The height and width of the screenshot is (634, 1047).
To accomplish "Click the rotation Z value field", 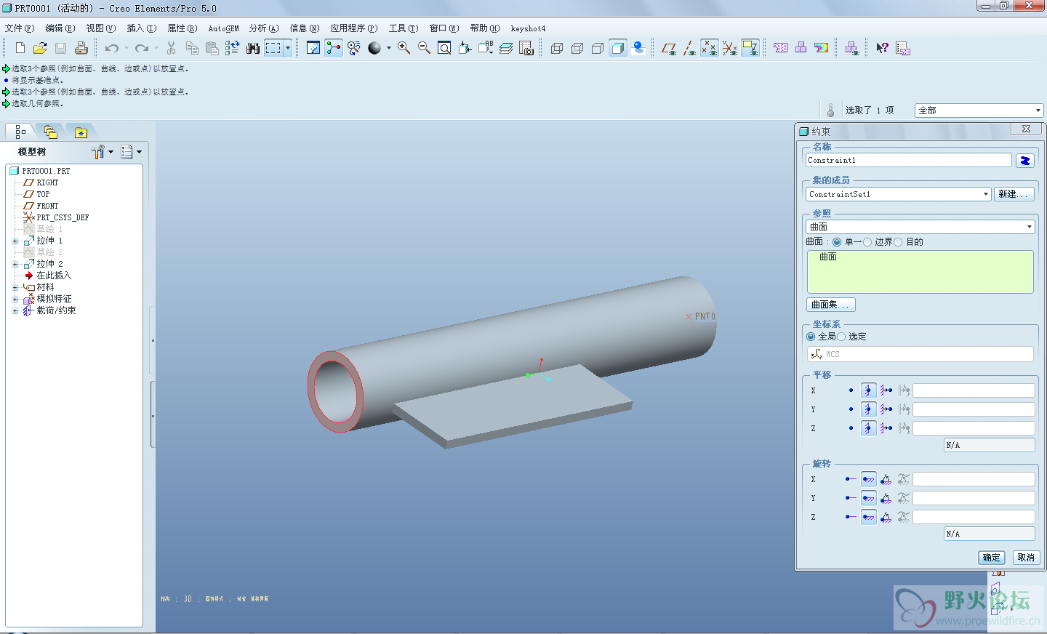I will coord(974,517).
